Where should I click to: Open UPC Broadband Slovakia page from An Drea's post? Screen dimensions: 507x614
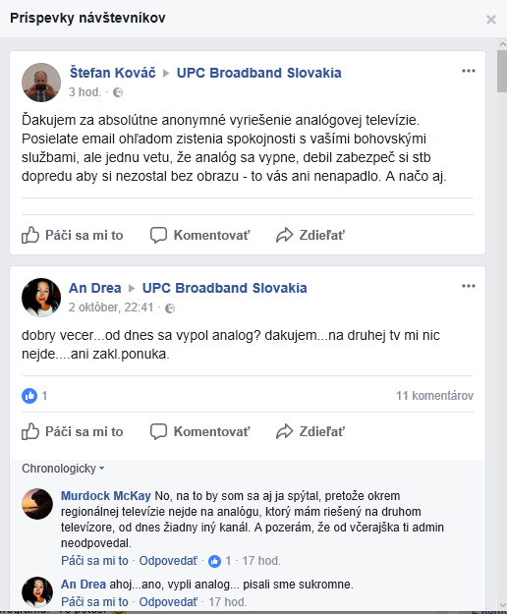click(224, 288)
